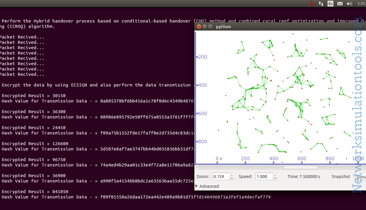Image resolution: width=366 pixels, height=210 pixels.
Task: Click the volume speaker icon in the tray
Action: click(349, 4)
